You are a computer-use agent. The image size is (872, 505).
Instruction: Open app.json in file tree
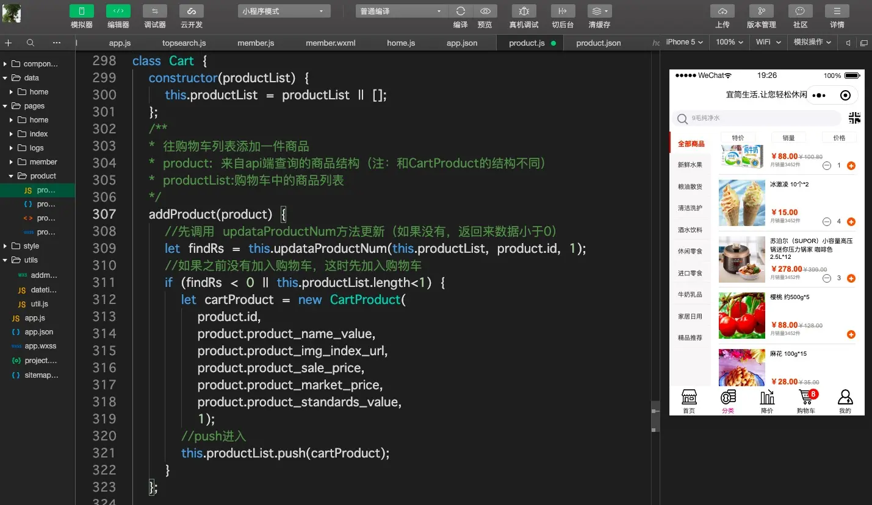coord(37,332)
